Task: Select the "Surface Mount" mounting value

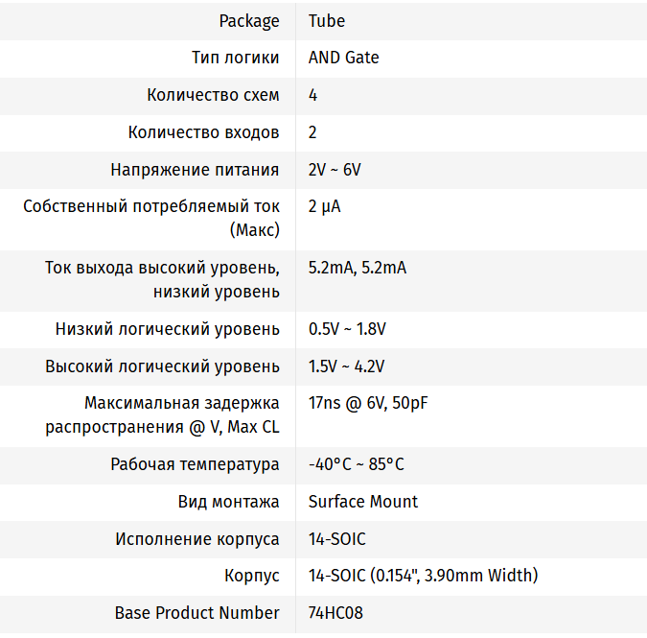Action: tap(363, 502)
